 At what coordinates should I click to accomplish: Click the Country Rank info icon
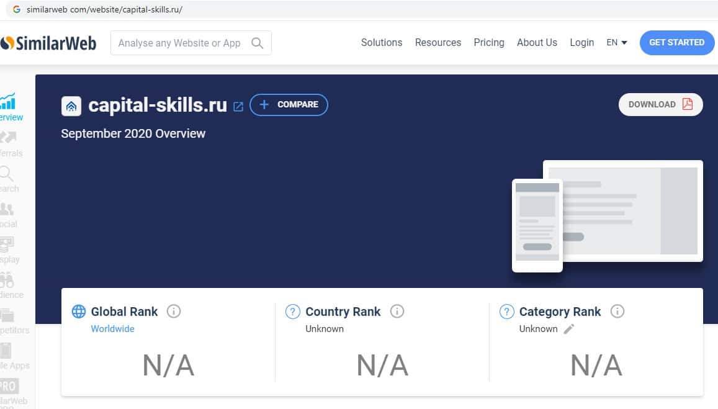397,312
